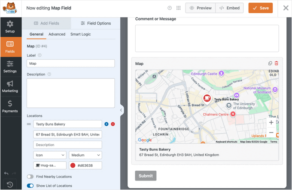This screenshot has height=190, width=292.
Task: Open the Icon marker type dropdown
Action: (49, 155)
